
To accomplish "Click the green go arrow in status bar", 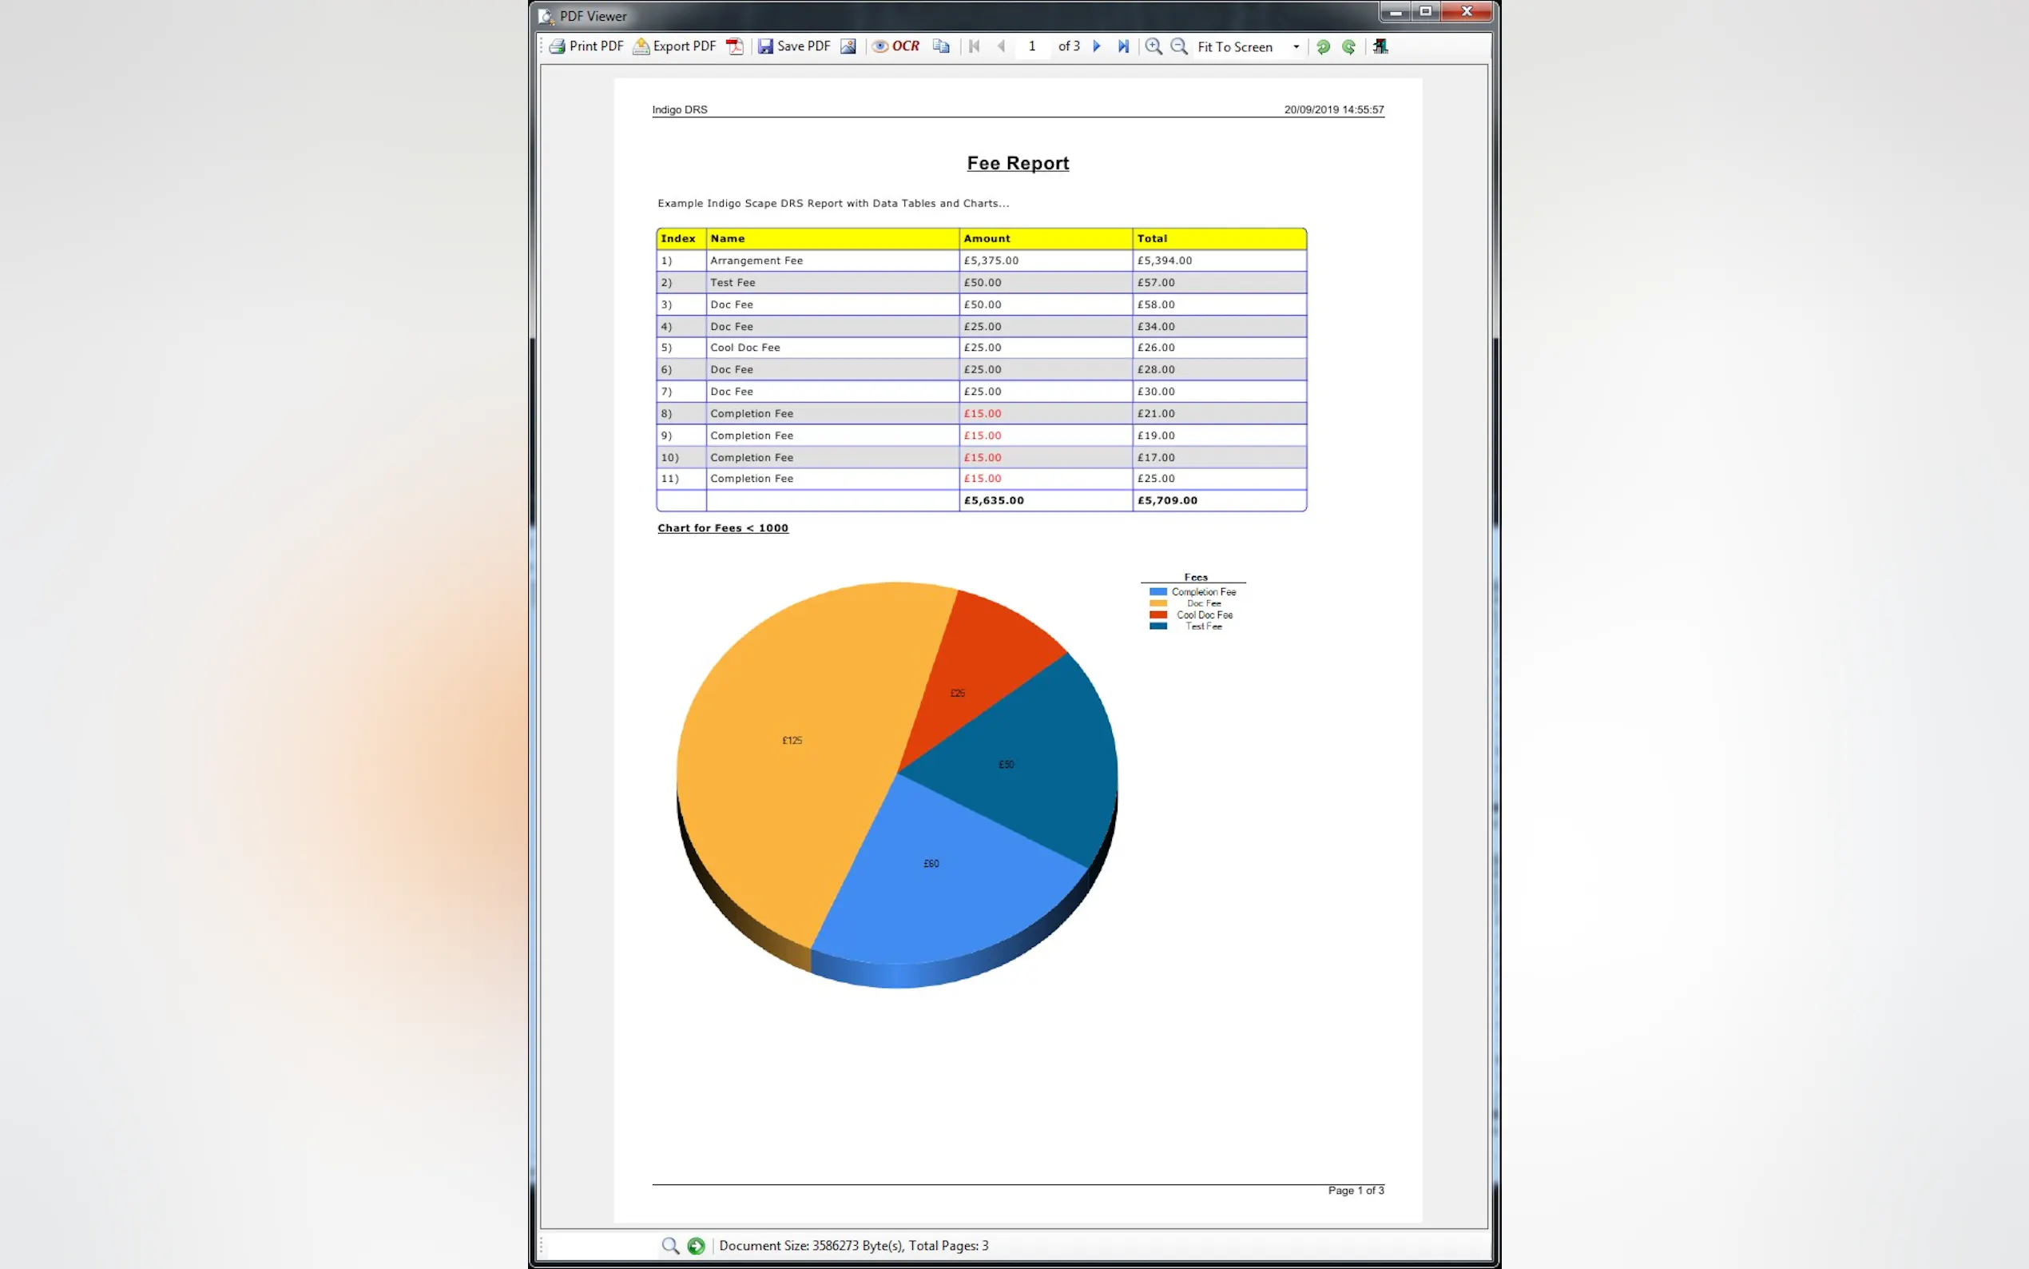I will 697,1246.
